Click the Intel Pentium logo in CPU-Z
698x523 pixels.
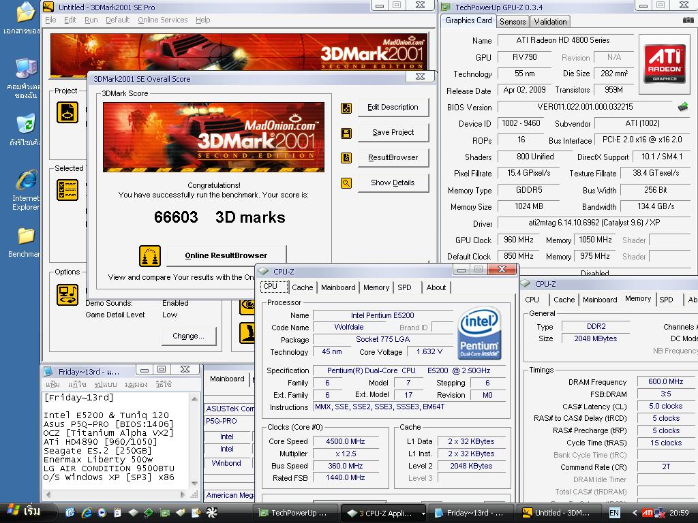point(479,333)
